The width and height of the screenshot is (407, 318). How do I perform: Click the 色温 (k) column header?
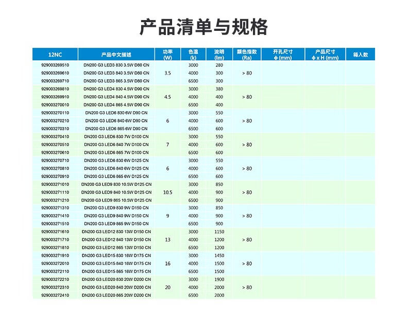(193, 55)
